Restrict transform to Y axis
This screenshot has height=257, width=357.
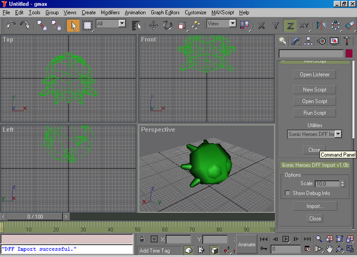pyautogui.click(x=276, y=25)
